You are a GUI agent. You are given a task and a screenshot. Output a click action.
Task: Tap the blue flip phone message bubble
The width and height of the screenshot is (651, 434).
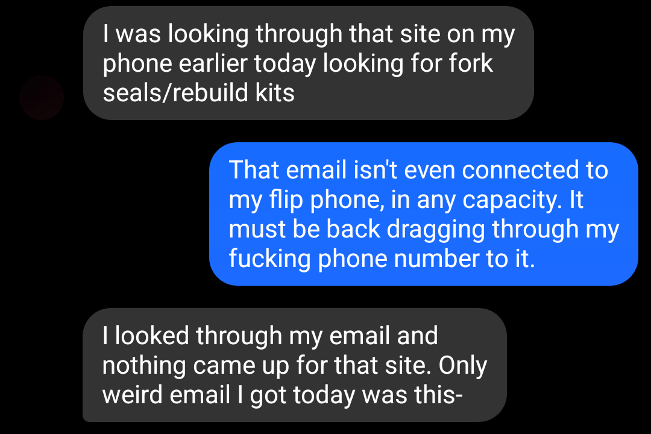point(424,214)
